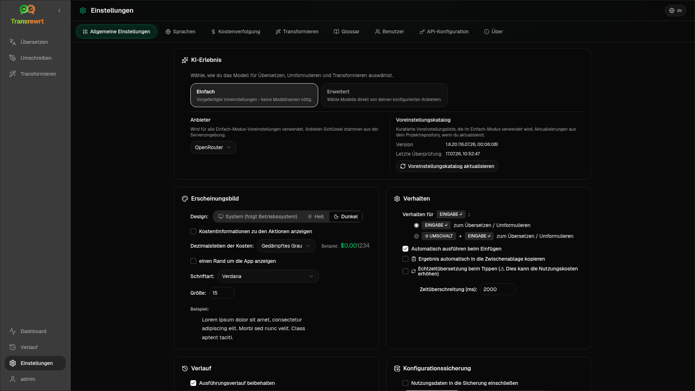This screenshot has height=391, width=695.
Task: Switch to the Benutzer tab
Action: [x=389, y=32]
